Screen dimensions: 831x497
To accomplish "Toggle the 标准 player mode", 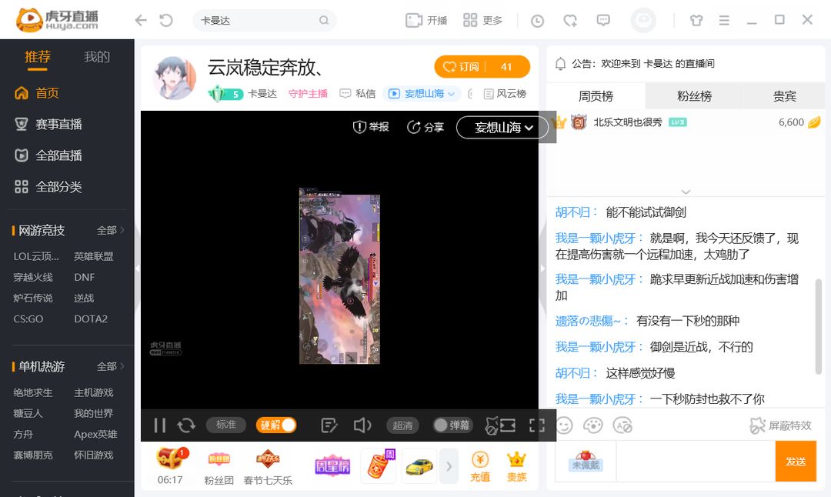I will tap(225, 425).
